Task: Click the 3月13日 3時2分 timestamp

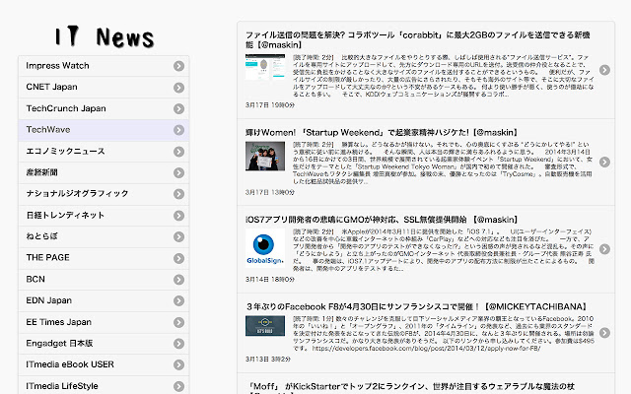Action: click(x=268, y=359)
